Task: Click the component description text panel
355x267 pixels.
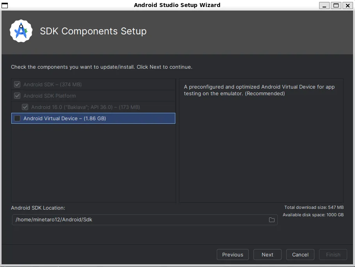Action: (261, 141)
